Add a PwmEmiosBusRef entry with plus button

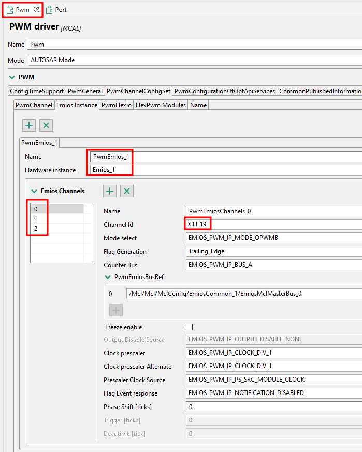116,310
